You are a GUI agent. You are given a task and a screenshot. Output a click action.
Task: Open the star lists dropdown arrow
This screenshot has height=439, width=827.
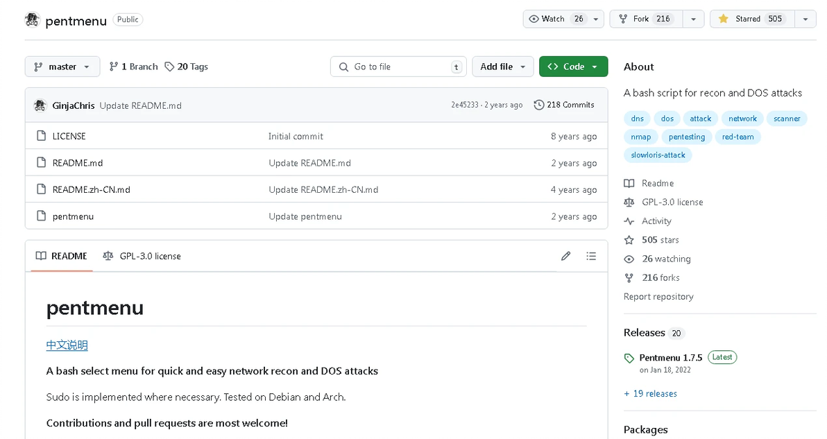click(x=805, y=19)
